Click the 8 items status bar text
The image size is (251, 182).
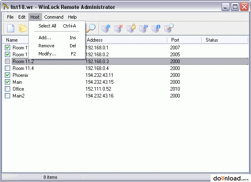(50, 177)
